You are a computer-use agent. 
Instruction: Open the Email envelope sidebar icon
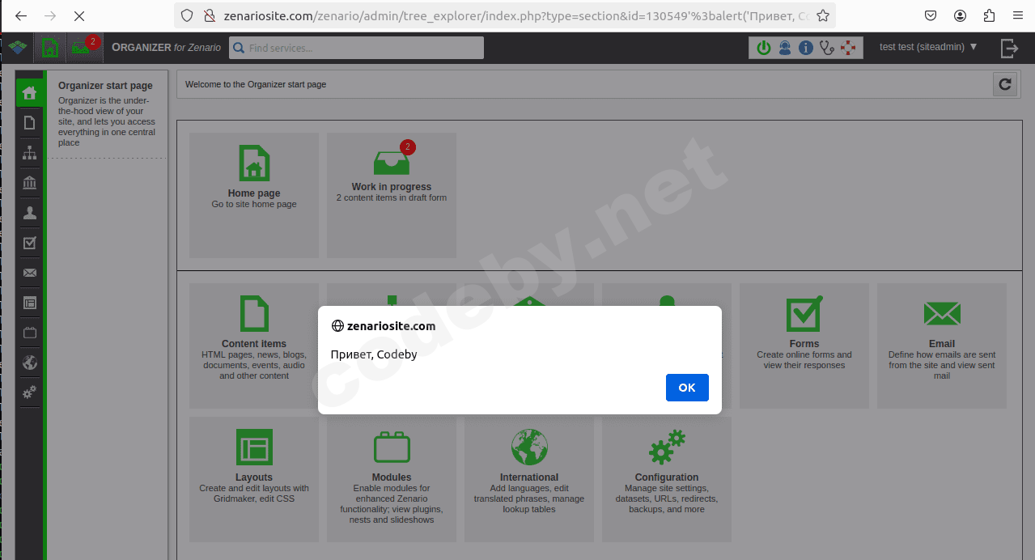point(30,273)
